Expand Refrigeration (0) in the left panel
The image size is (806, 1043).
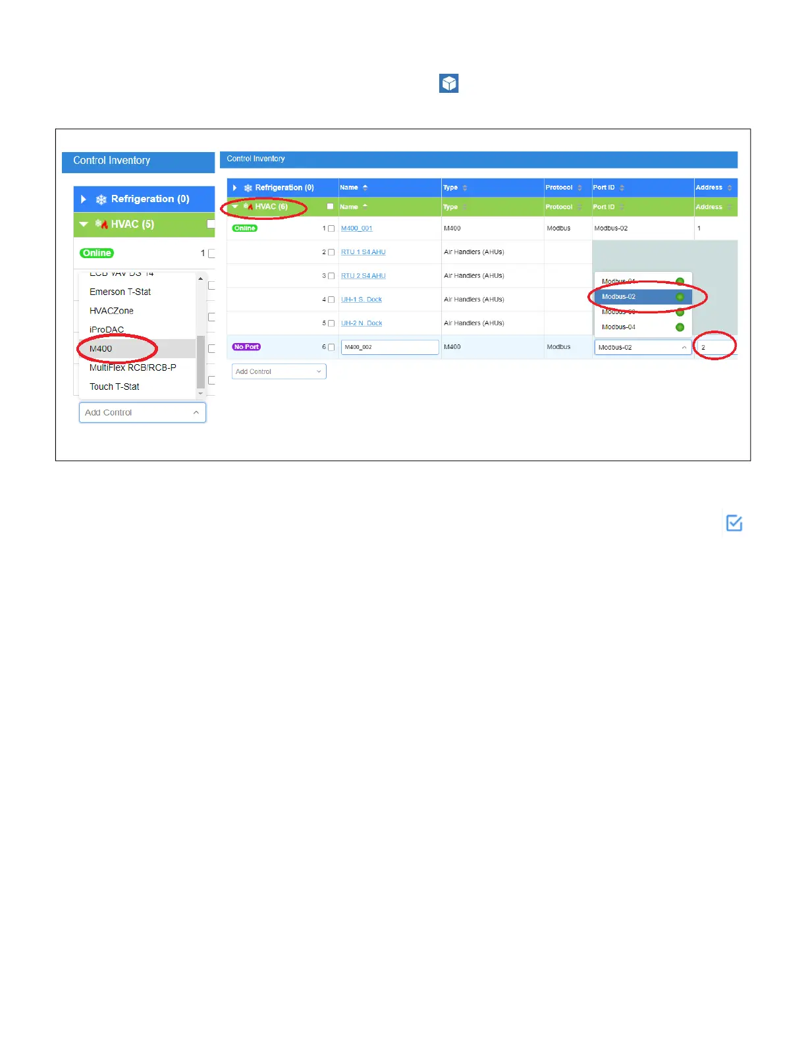[x=84, y=199]
